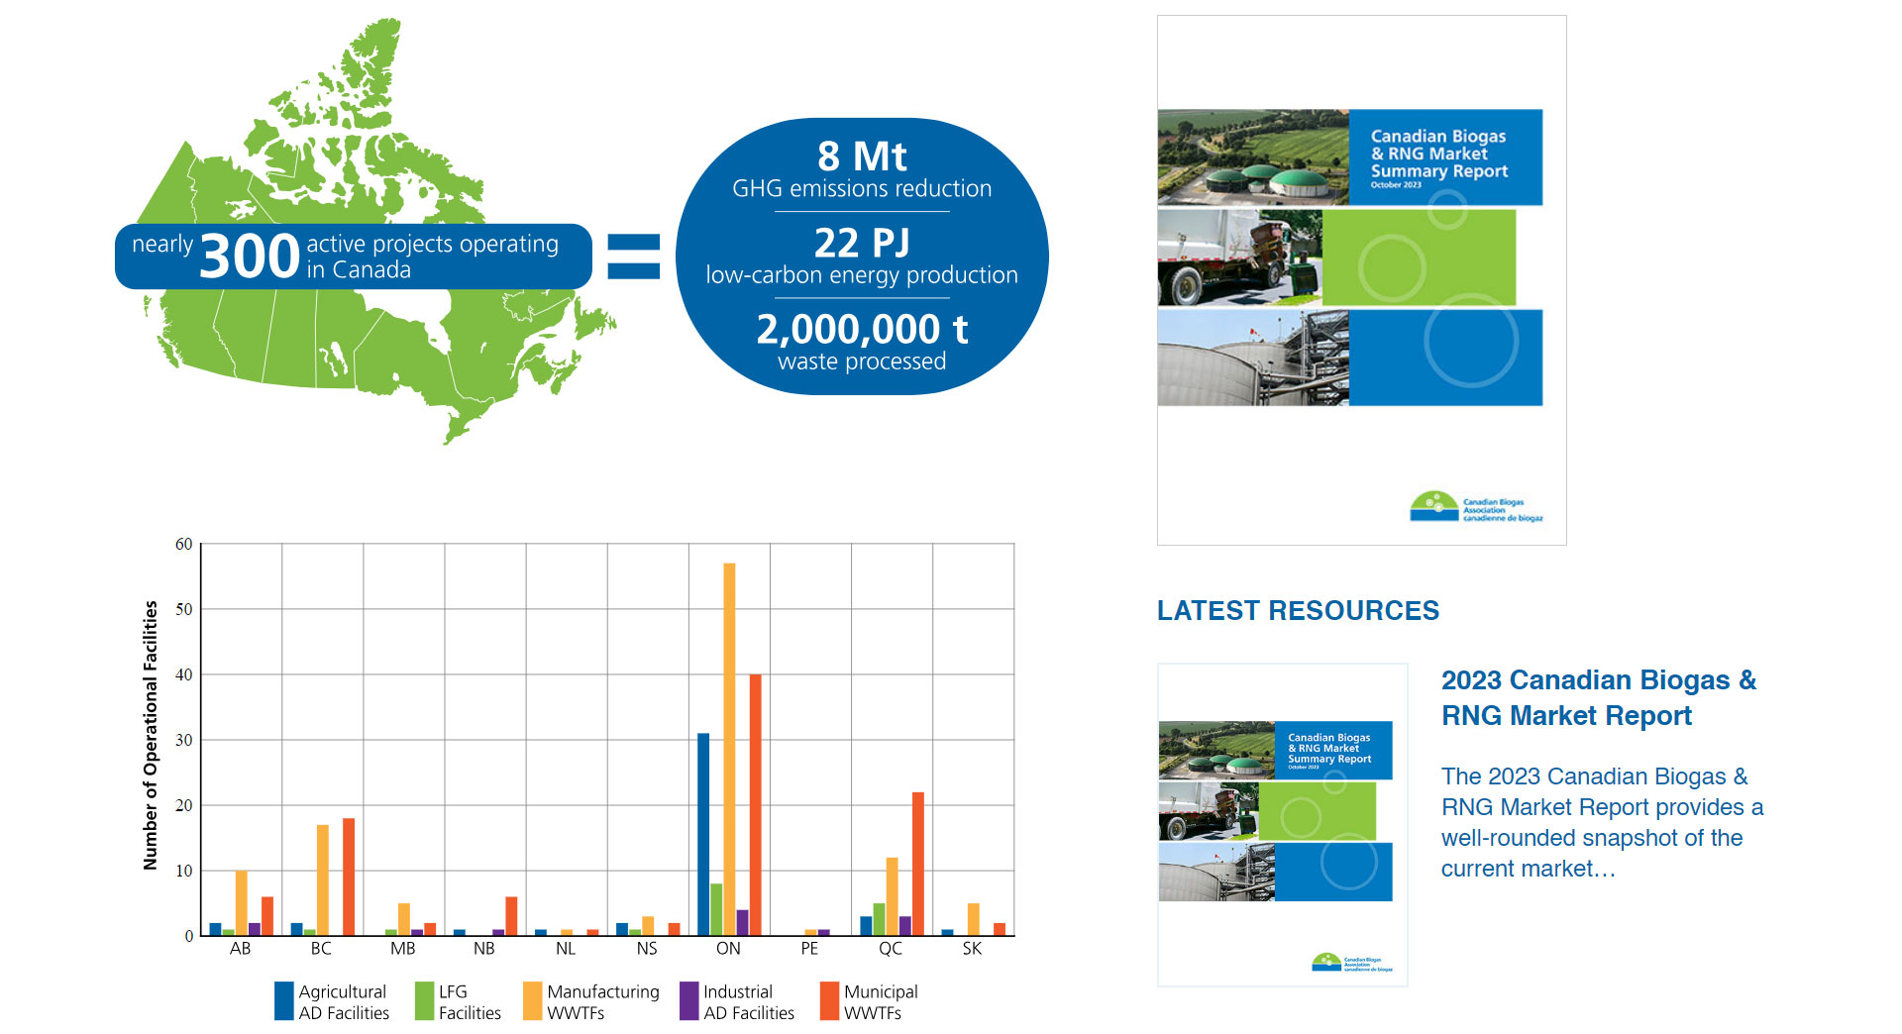
Task: Click the blue equals sign graphic
Action: click(x=633, y=257)
